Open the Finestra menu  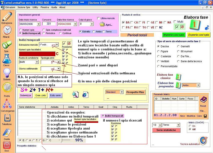click(45, 7)
